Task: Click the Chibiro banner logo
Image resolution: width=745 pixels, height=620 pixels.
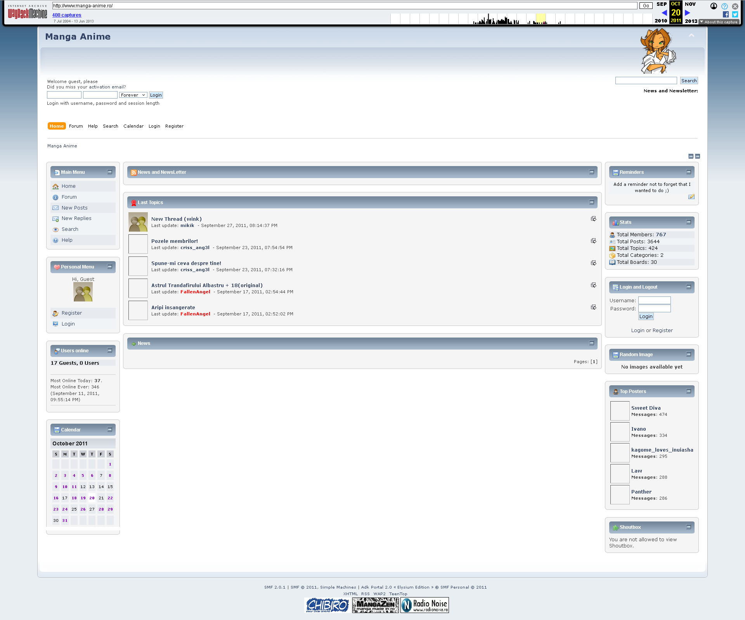Action: 327,605
